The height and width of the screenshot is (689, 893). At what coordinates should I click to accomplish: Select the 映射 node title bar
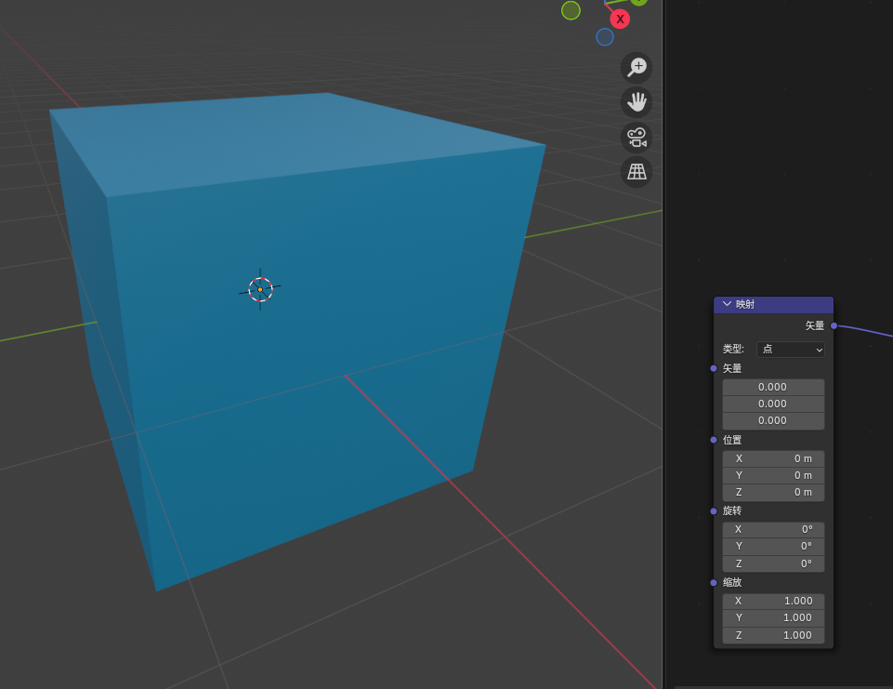[785, 304]
